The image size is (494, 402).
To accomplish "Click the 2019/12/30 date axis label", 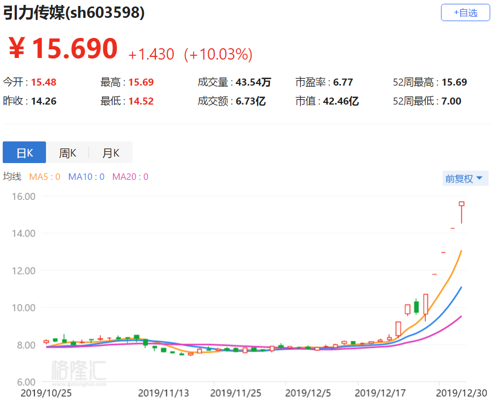I will (x=461, y=393).
